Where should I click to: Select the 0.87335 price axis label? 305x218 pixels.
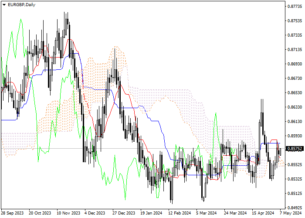(x=295, y=35)
